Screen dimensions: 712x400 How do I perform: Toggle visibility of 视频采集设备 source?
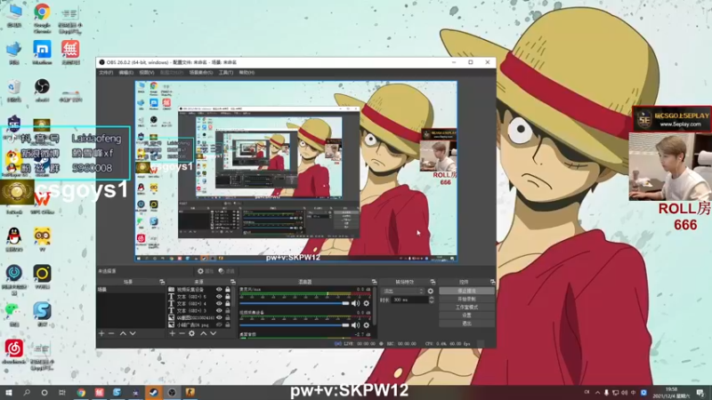tap(219, 290)
